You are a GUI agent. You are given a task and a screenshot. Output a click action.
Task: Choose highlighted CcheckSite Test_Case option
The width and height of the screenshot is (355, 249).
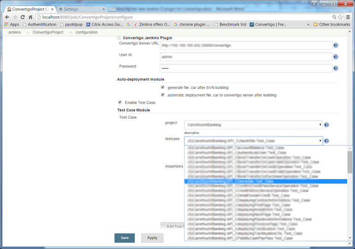[x=266, y=182]
